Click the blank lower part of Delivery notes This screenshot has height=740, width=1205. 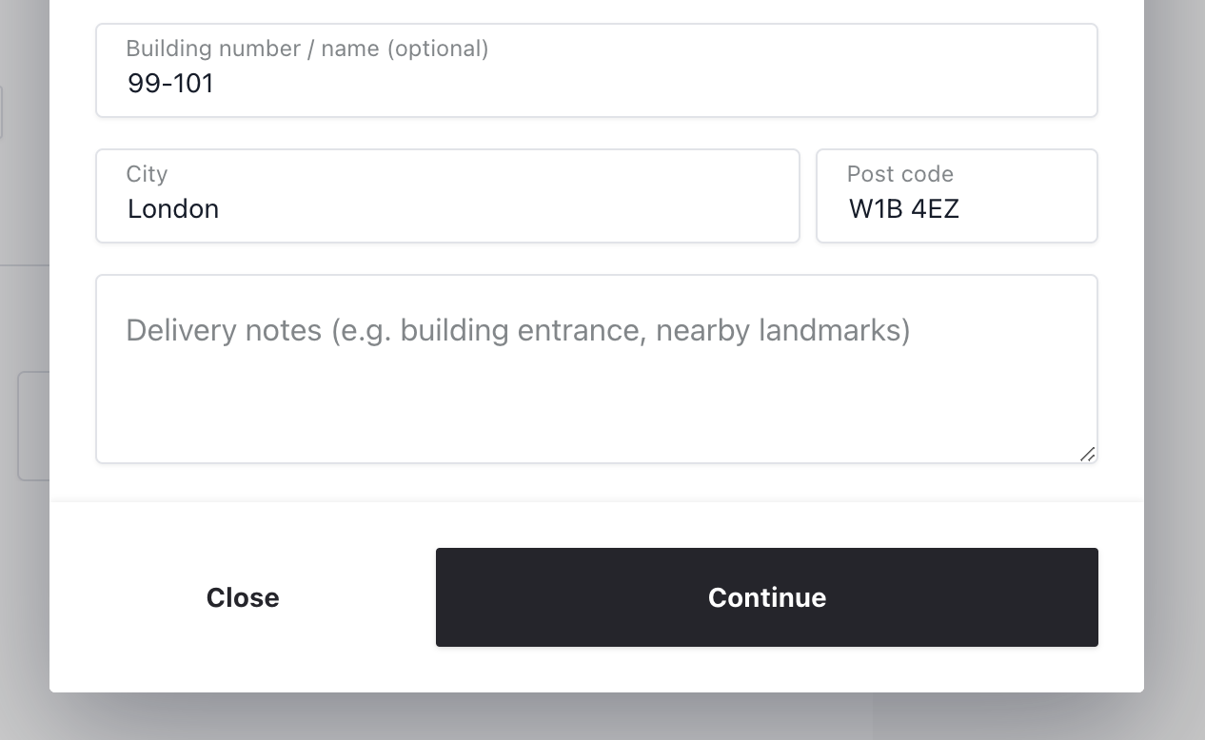pos(596,419)
